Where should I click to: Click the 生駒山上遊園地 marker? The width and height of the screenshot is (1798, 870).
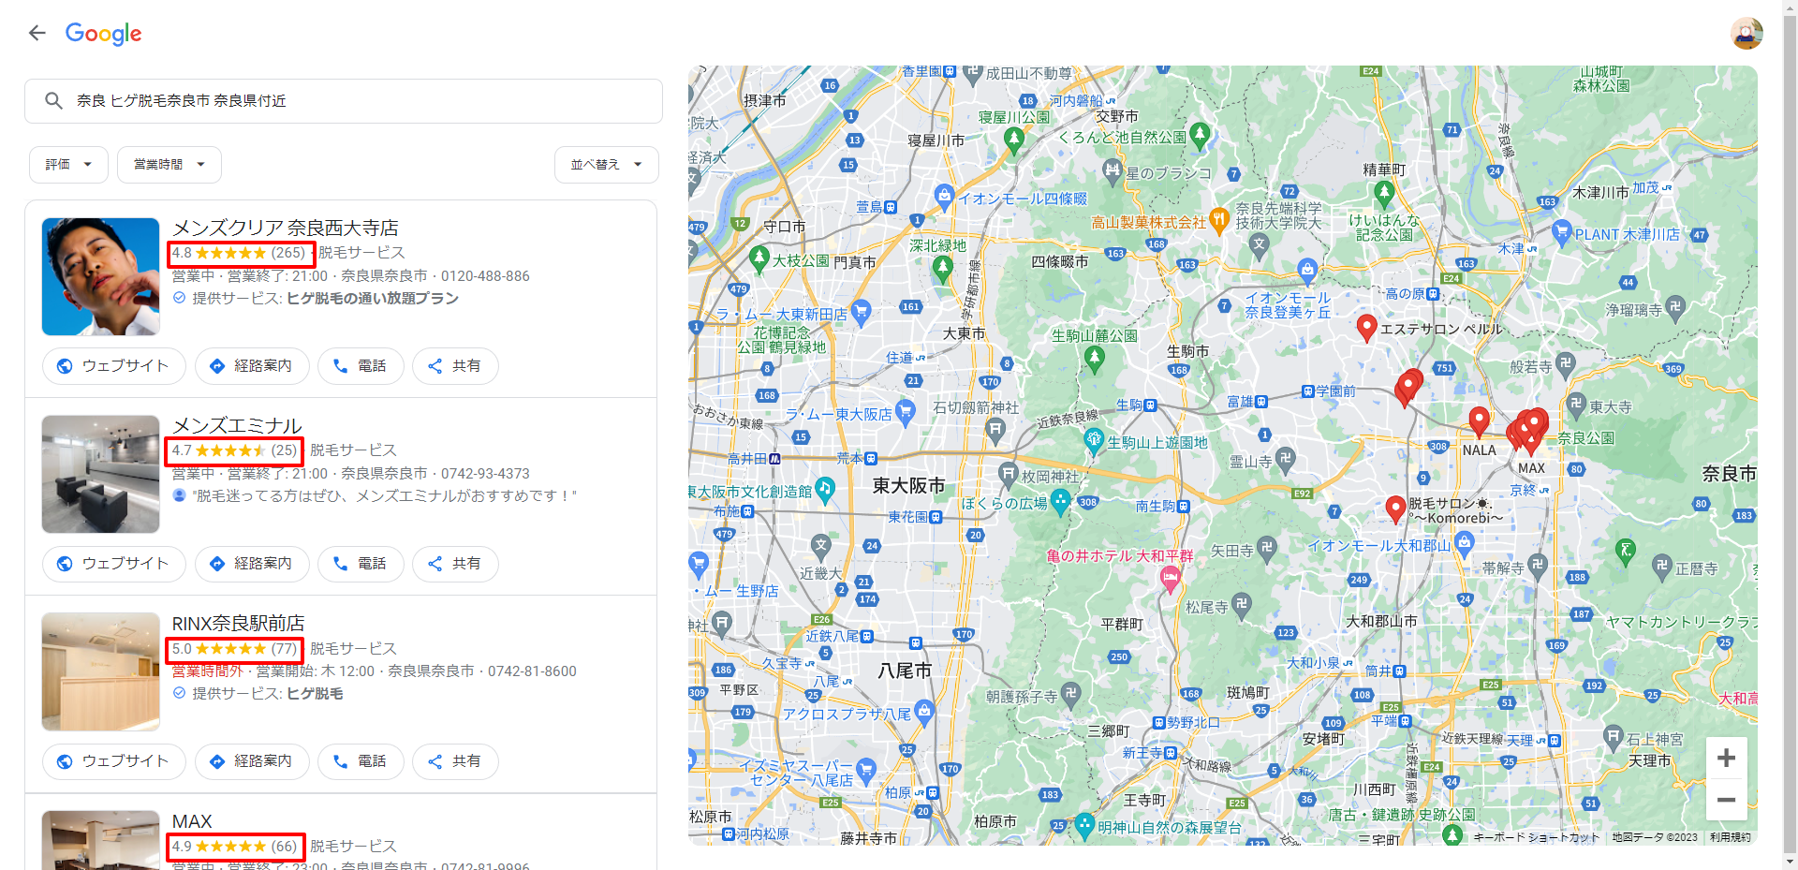coord(1094,439)
